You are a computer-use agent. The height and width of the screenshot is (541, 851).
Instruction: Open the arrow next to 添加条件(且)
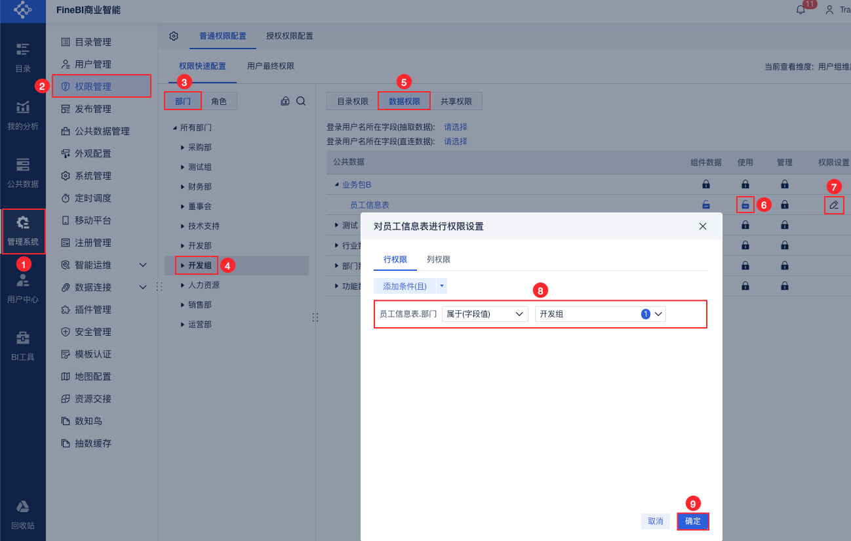click(x=442, y=287)
